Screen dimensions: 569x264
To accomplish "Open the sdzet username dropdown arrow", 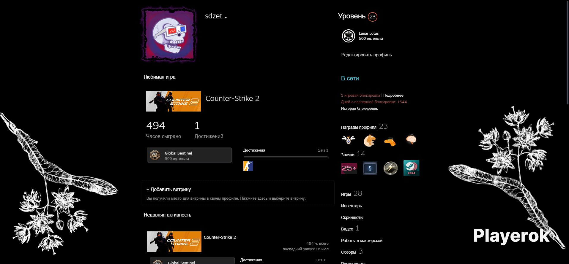I will (226, 18).
